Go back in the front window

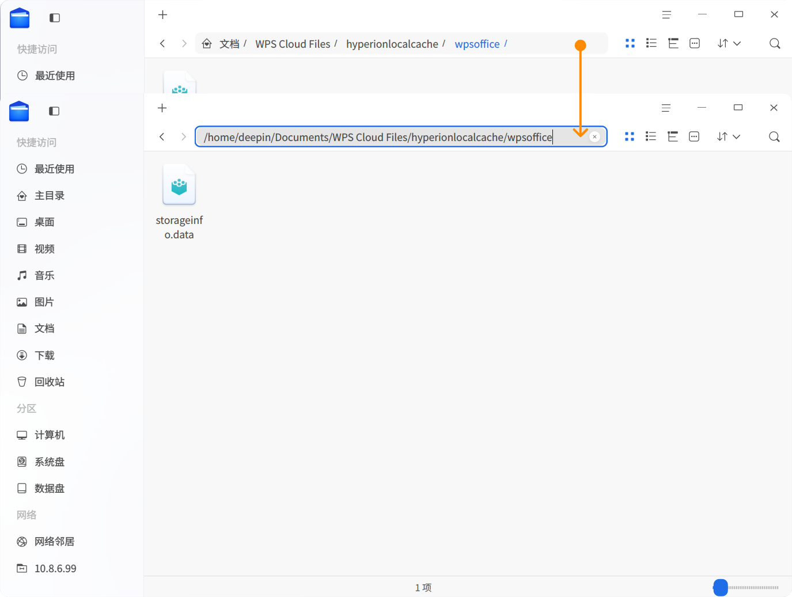(x=162, y=136)
